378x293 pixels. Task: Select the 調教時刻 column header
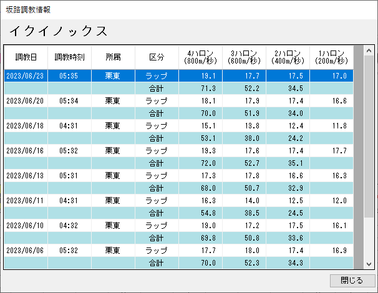(x=69, y=57)
